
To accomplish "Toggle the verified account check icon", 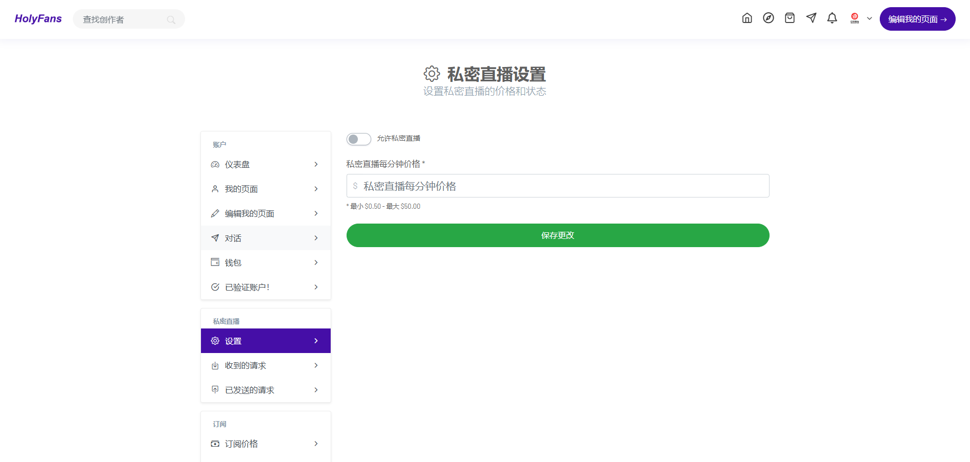I will tap(215, 287).
